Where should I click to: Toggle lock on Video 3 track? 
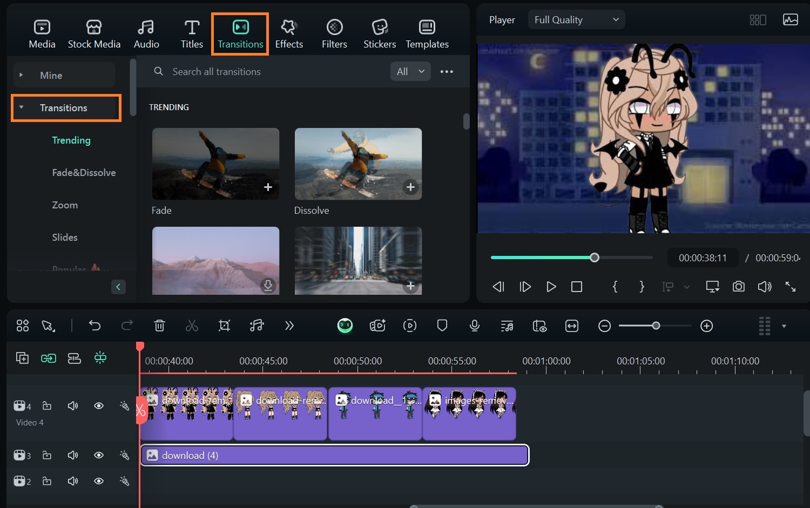click(x=47, y=456)
